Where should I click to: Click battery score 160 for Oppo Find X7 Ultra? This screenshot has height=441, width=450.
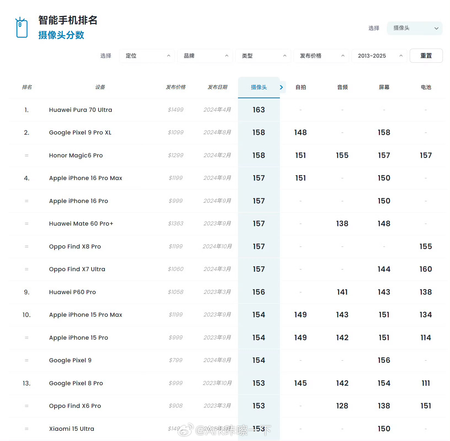click(426, 269)
